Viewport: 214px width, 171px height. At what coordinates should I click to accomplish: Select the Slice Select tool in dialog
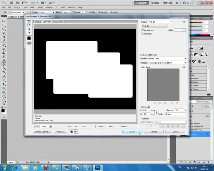click(29, 25)
